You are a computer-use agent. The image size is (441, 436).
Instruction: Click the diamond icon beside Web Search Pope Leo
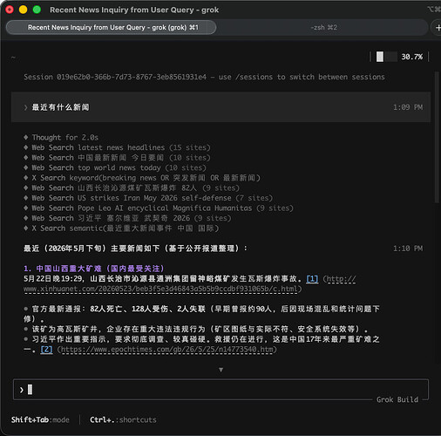click(x=26, y=208)
